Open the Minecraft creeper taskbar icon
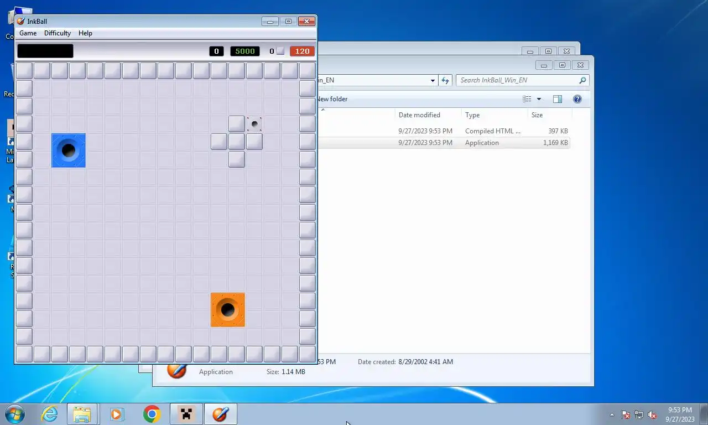708x425 pixels. point(186,414)
